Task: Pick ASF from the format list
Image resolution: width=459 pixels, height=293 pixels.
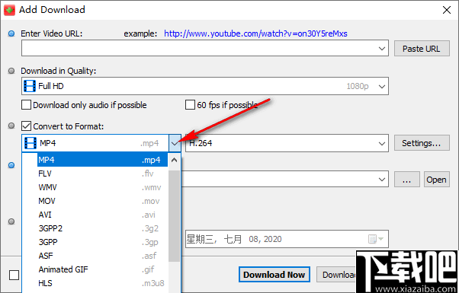Action: [102, 256]
